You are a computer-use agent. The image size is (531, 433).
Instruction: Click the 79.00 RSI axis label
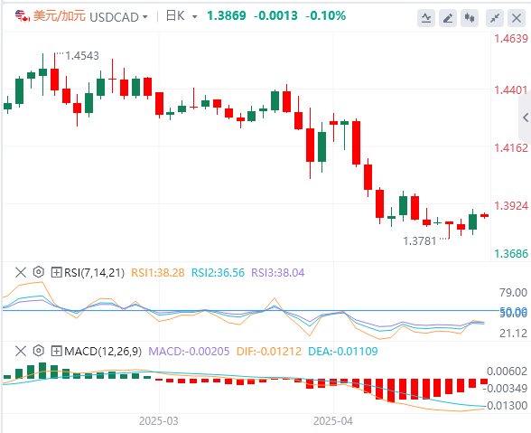[513, 293]
